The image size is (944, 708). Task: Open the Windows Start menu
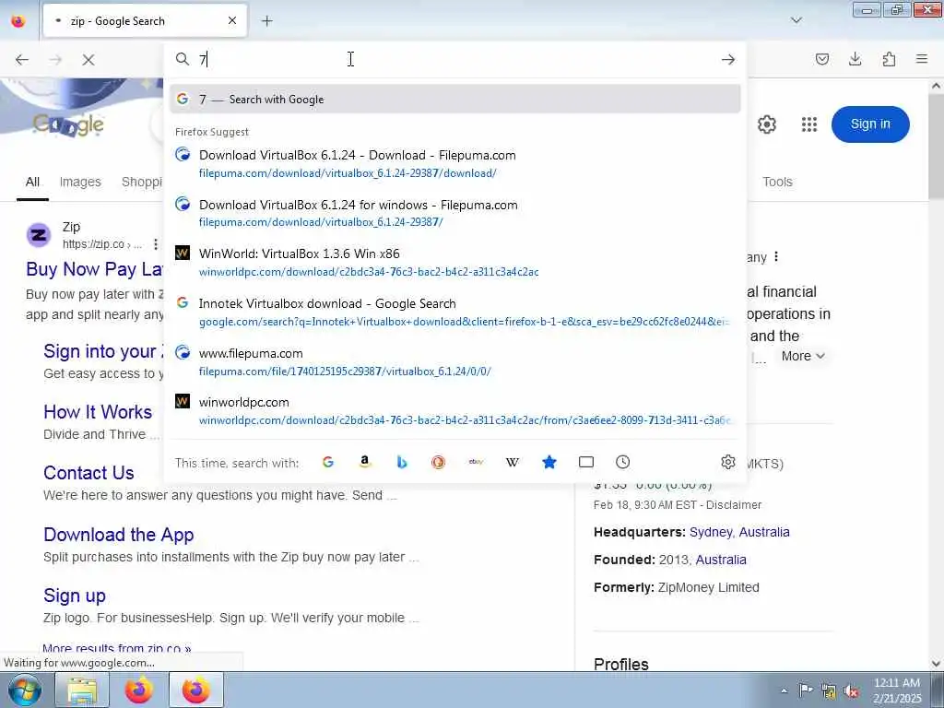pyautogui.click(x=24, y=690)
